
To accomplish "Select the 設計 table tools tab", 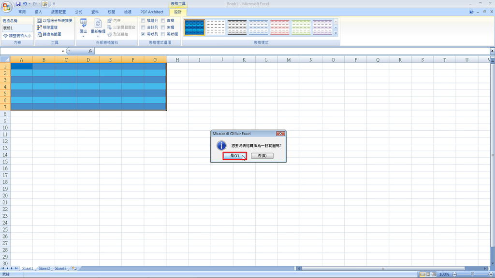I will 178,12.
